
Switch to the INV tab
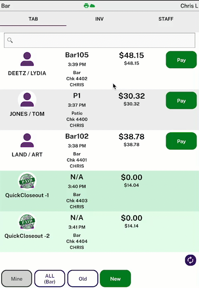pyautogui.click(x=99, y=19)
